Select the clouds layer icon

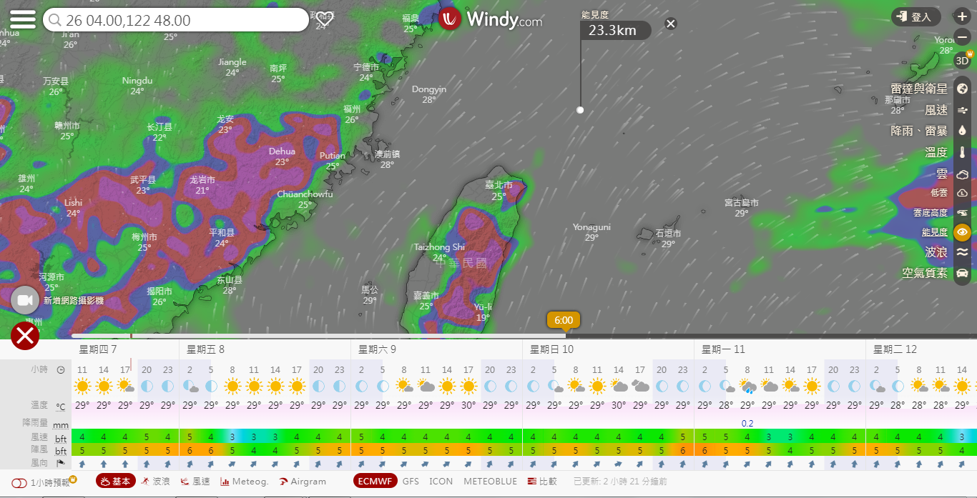point(962,174)
